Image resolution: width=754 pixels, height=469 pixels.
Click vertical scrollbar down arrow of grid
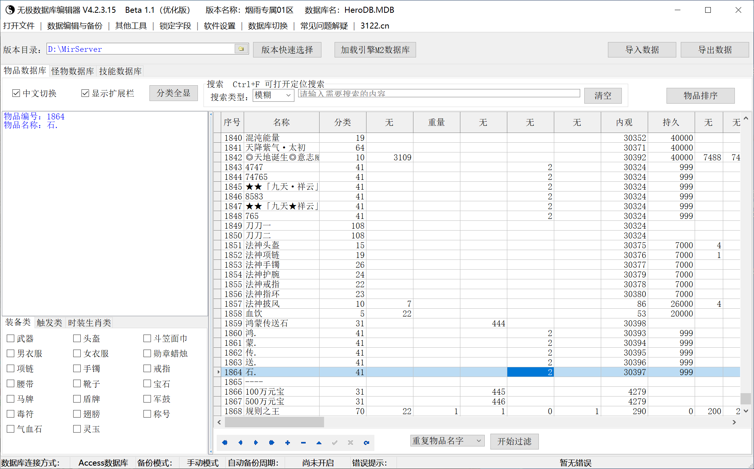746,411
